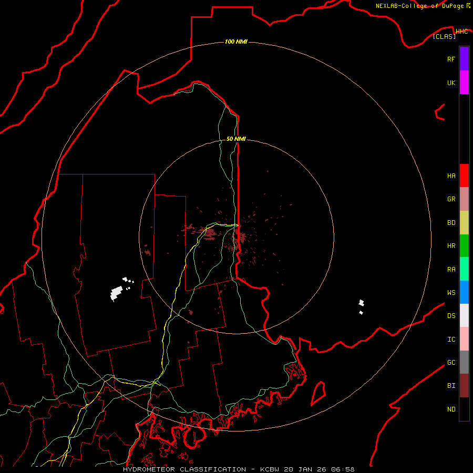Click the Hydrometeor Classification KCBW title text
473x473 pixels.
pyautogui.click(x=239, y=469)
